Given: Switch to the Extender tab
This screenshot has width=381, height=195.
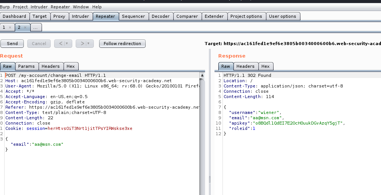Looking at the screenshot, I should pos(214,16).
